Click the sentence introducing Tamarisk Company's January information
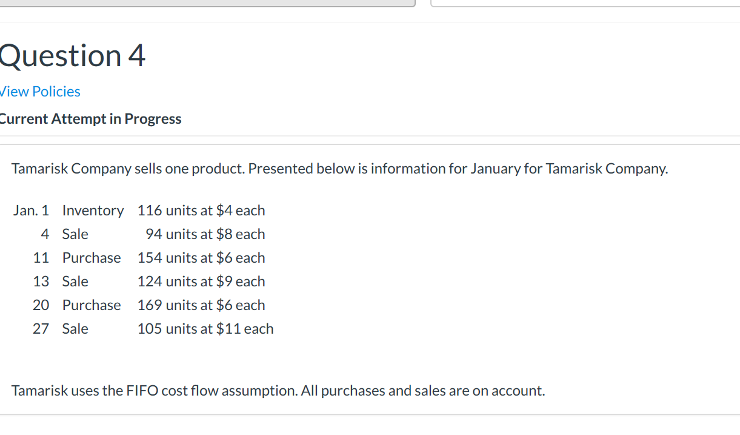The width and height of the screenshot is (740, 435). coord(339,169)
